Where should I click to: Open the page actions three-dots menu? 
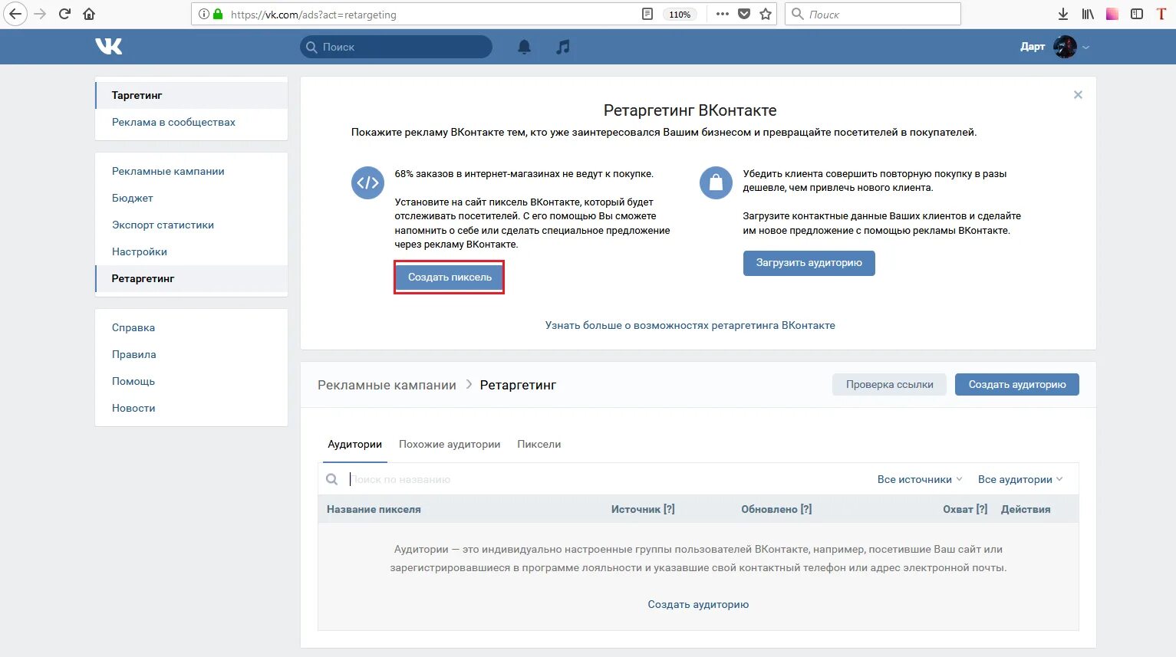[x=722, y=14]
